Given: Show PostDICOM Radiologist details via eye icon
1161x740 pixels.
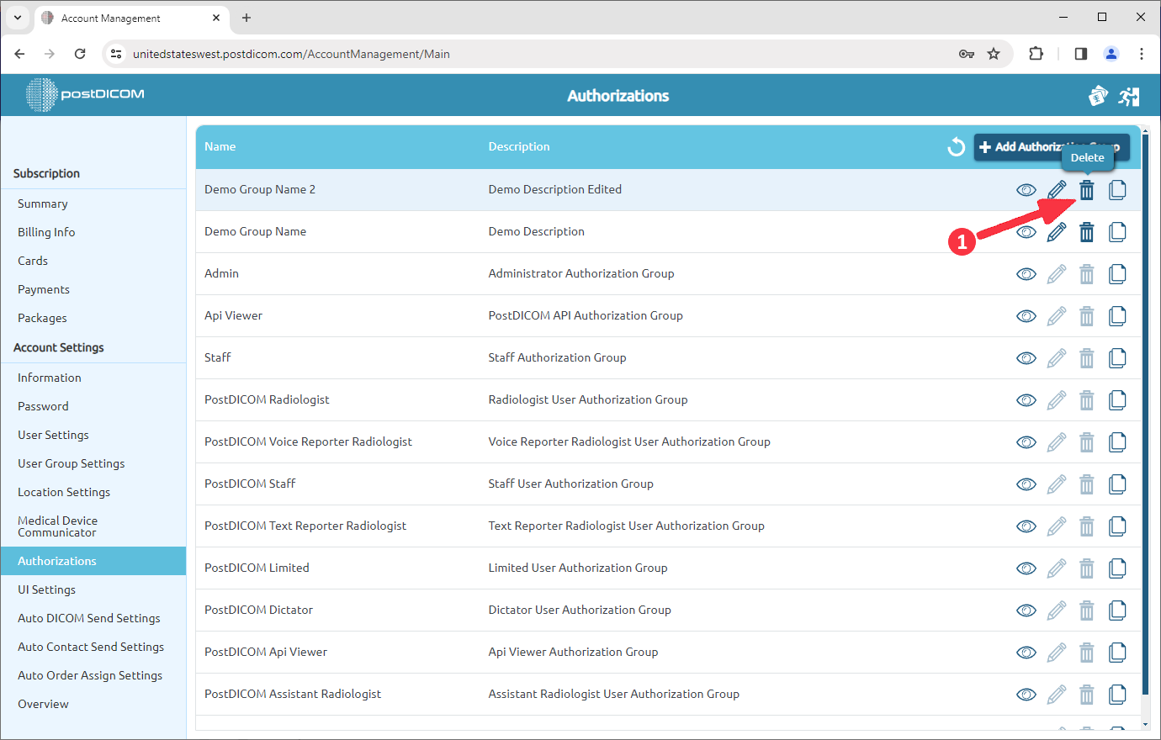Looking at the screenshot, I should click(1026, 399).
